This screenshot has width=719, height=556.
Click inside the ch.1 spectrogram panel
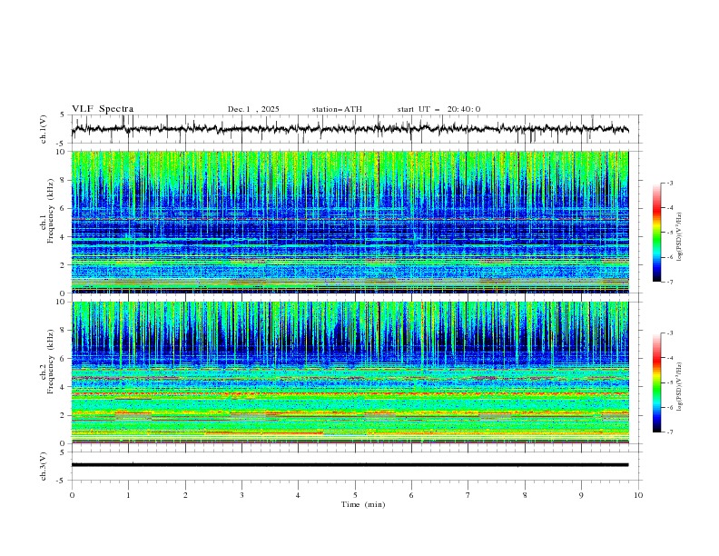tap(350, 222)
